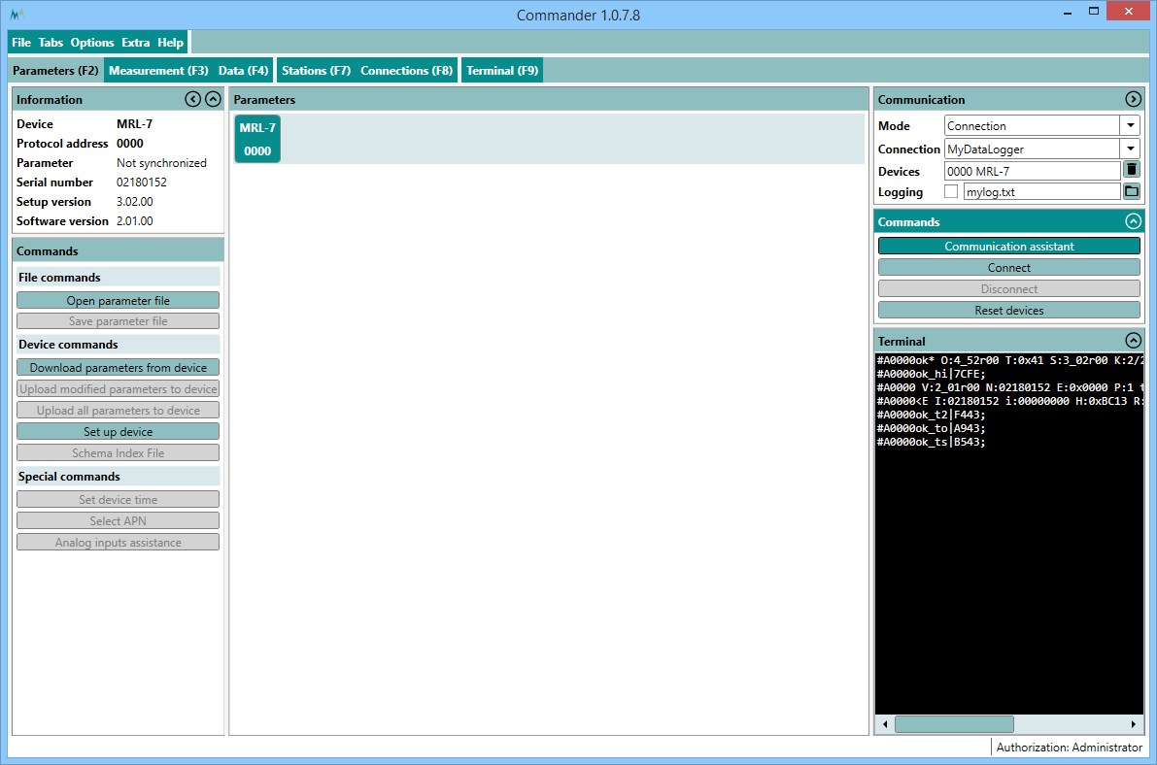
Task: Open the Mode dropdown
Action: click(1130, 125)
